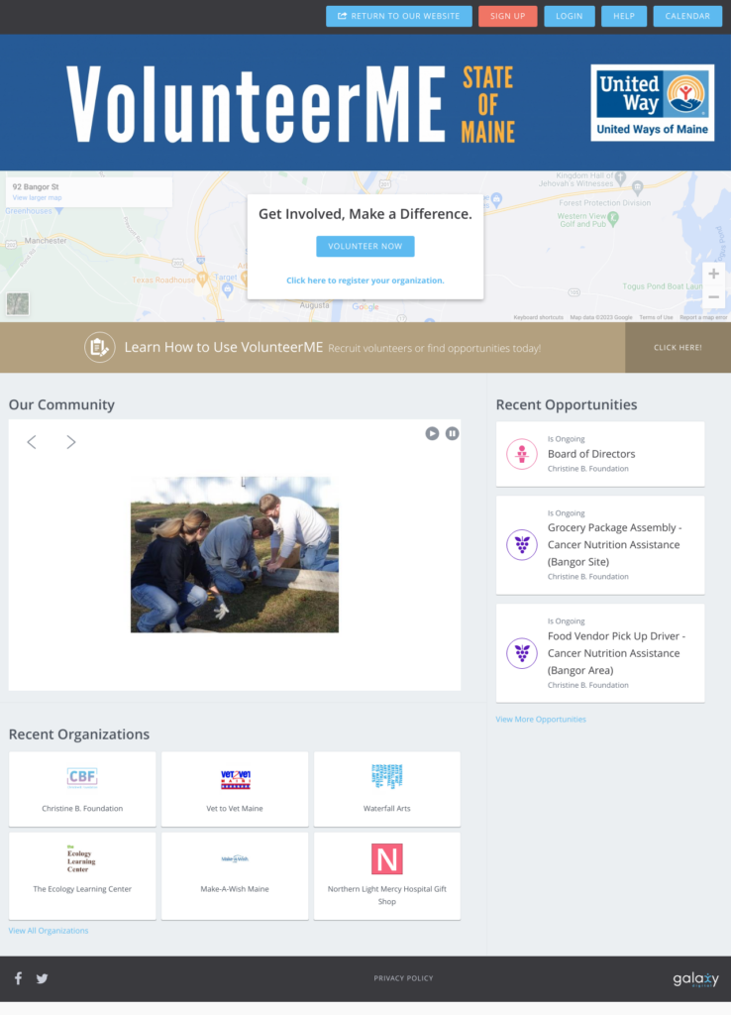731x1015 pixels.
Task: Open Grocery Package Assembly opportunity title
Action: 614,545
